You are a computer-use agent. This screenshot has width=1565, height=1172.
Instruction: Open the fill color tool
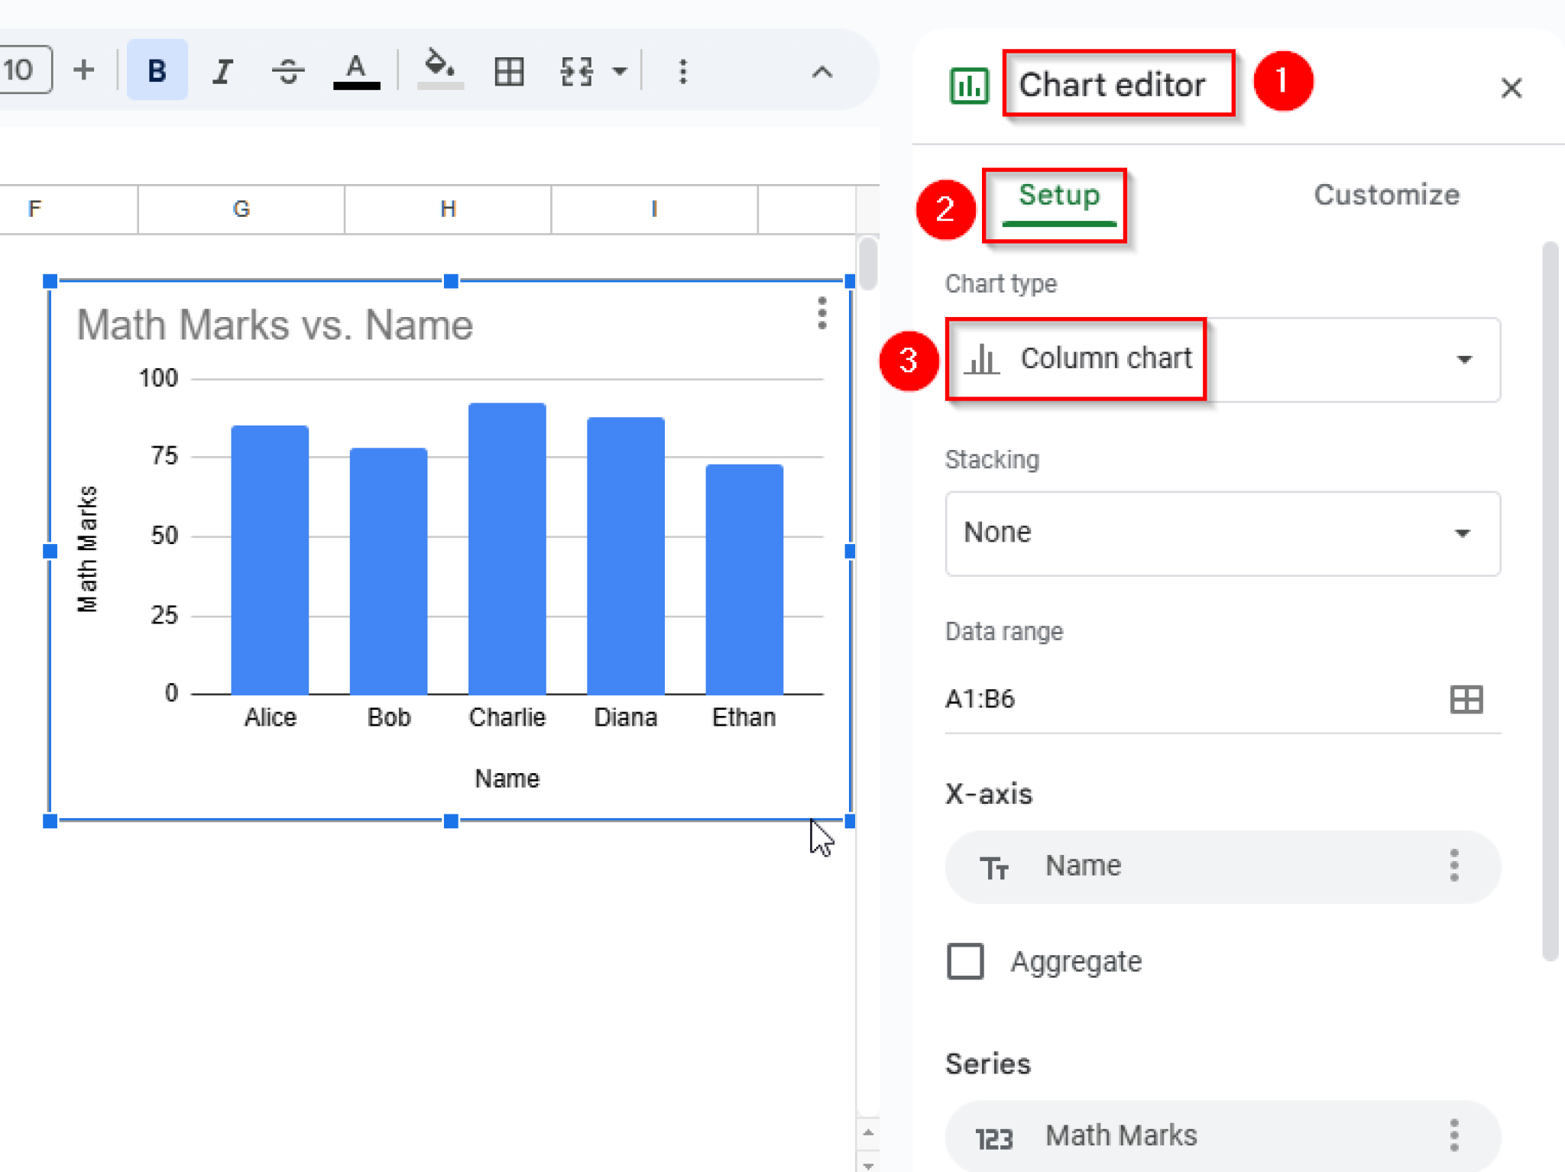(440, 70)
